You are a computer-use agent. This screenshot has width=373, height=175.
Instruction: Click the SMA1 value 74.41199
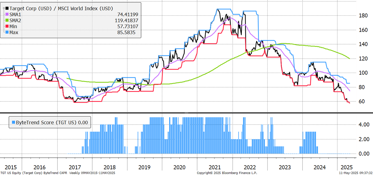pos(128,14)
